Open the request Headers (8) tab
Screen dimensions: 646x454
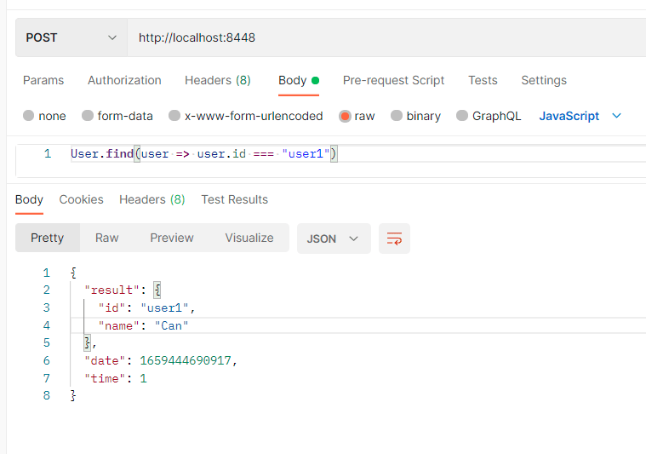pyautogui.click(x=218, y=80)
